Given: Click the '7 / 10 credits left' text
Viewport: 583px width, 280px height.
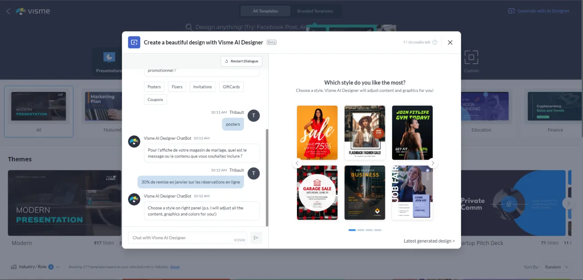Looking at the screenshot, I should (416, 42).
